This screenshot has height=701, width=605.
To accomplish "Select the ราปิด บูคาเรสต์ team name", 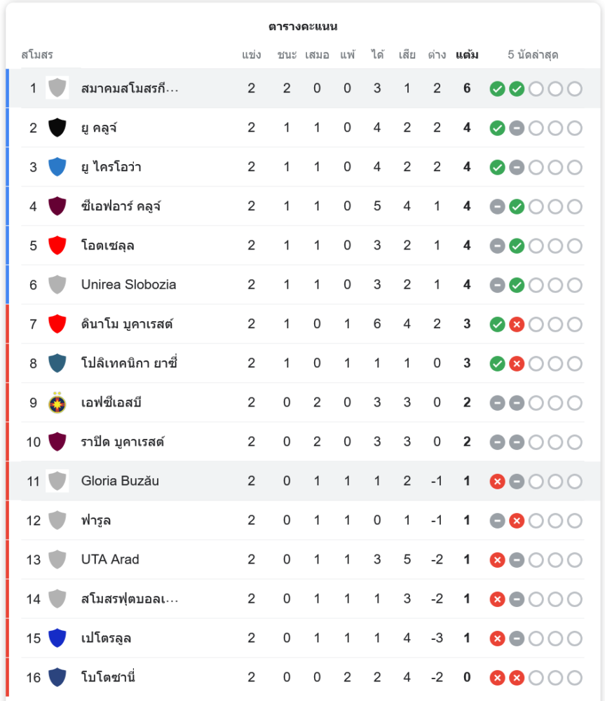I will 123,442.
